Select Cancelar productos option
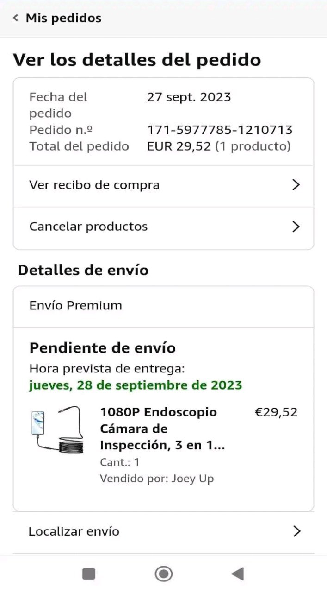This screenshot has height=593, width=327. (163, 227)
